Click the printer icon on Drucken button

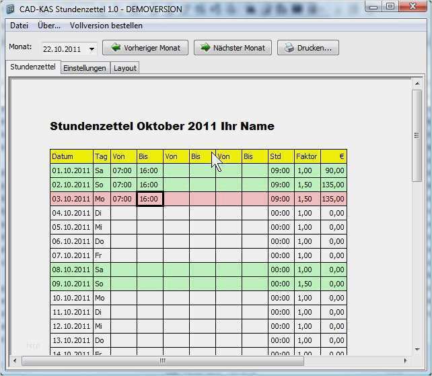coord(288,48)
